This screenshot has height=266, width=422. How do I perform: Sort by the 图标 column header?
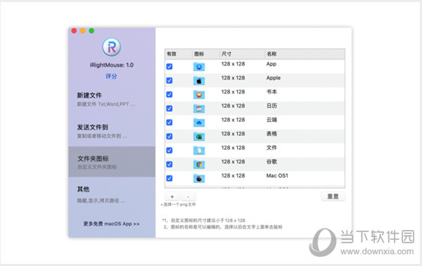tap(206, 54)
